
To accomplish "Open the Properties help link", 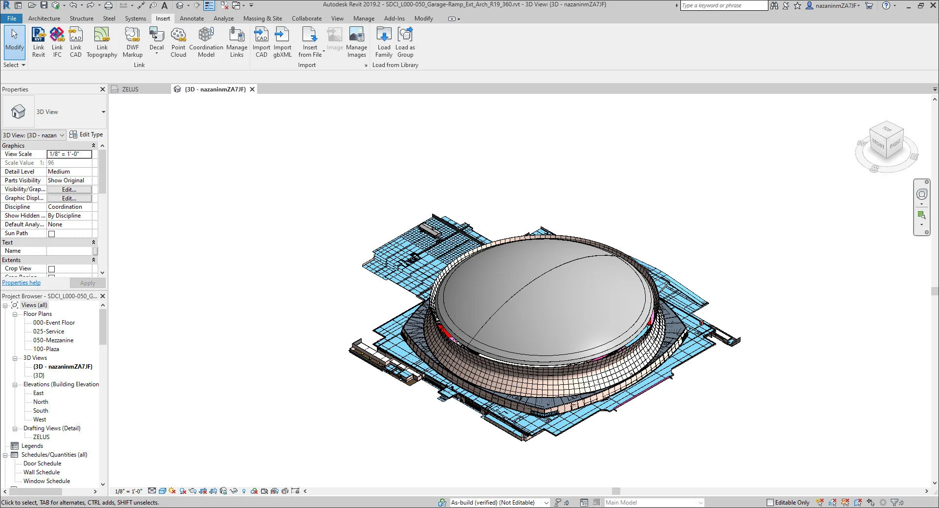I will (x=21, y=283).
